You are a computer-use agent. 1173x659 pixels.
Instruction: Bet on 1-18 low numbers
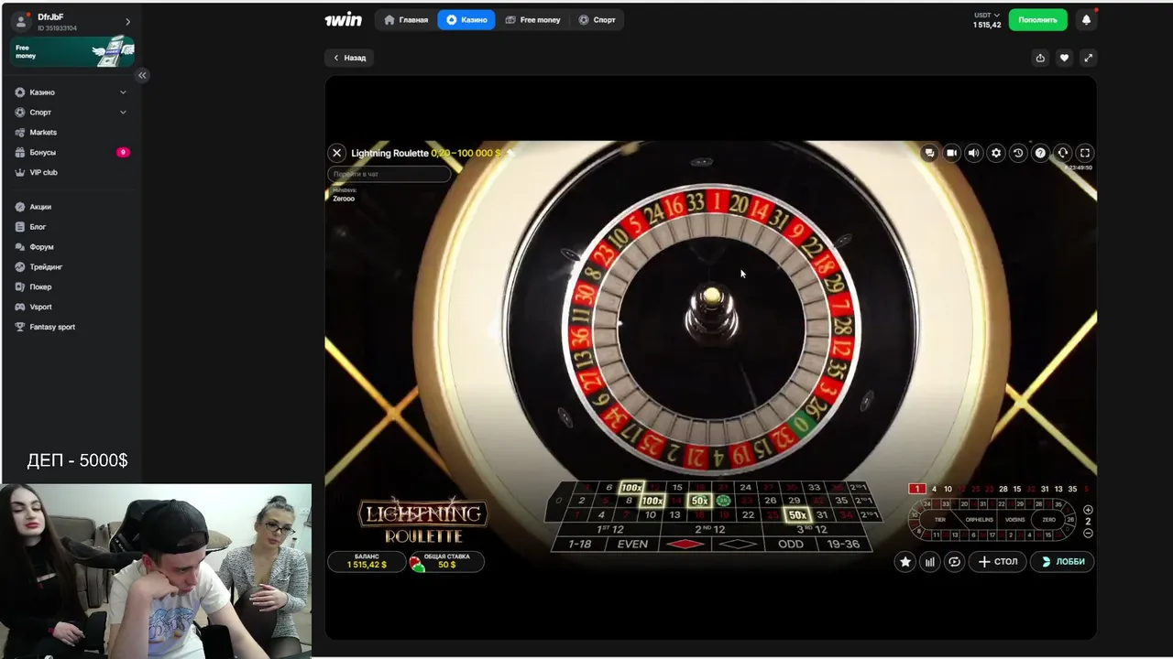[579, 545]
